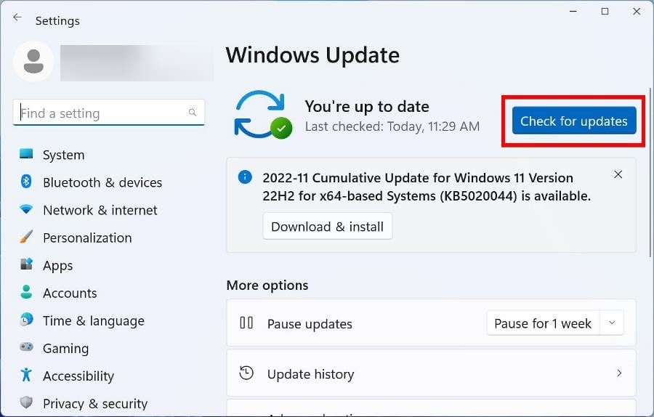Maximize the Settings window
The height and width of the screenshot is (417, 654).
(x=605, y=11)
